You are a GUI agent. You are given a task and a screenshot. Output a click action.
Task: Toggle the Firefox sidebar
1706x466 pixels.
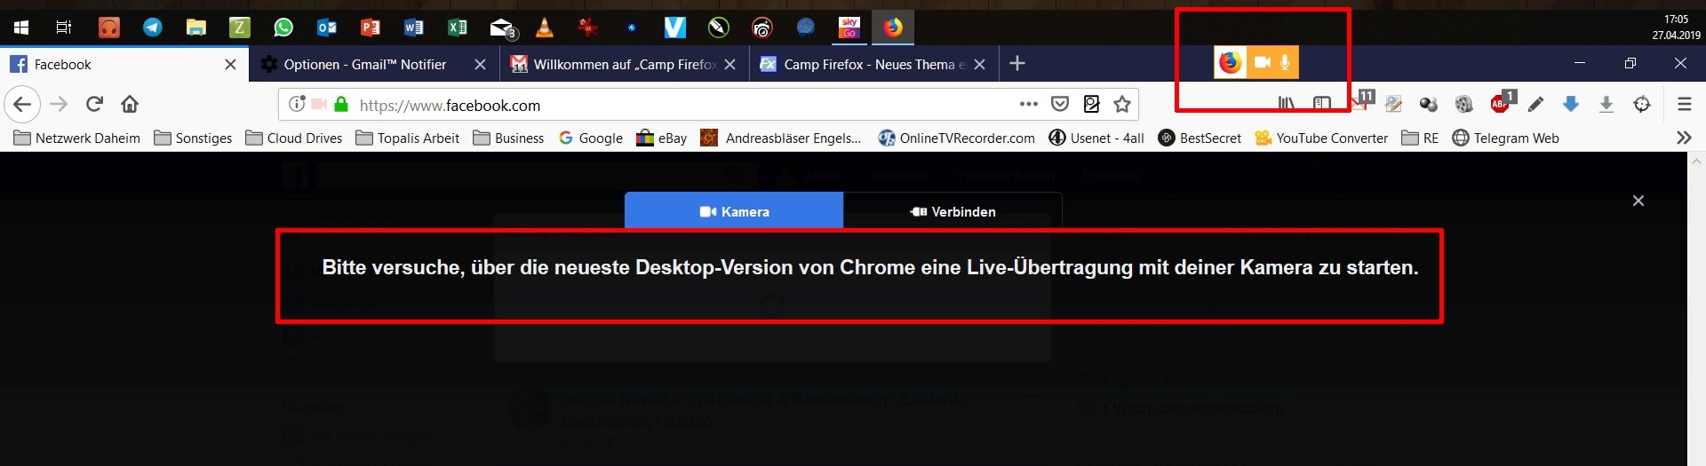tap(1322, 104)
